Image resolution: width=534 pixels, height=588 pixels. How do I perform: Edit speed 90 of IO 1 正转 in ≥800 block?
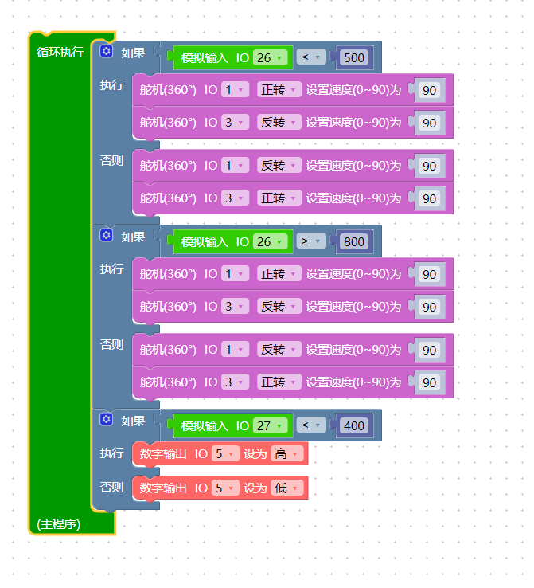(430, 275)
